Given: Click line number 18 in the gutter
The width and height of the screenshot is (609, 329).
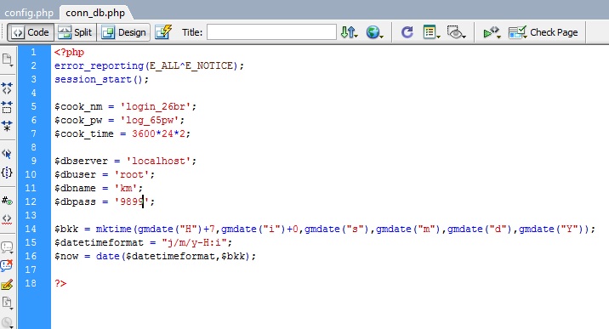Looking at the screenshot, I should (31, 283).
